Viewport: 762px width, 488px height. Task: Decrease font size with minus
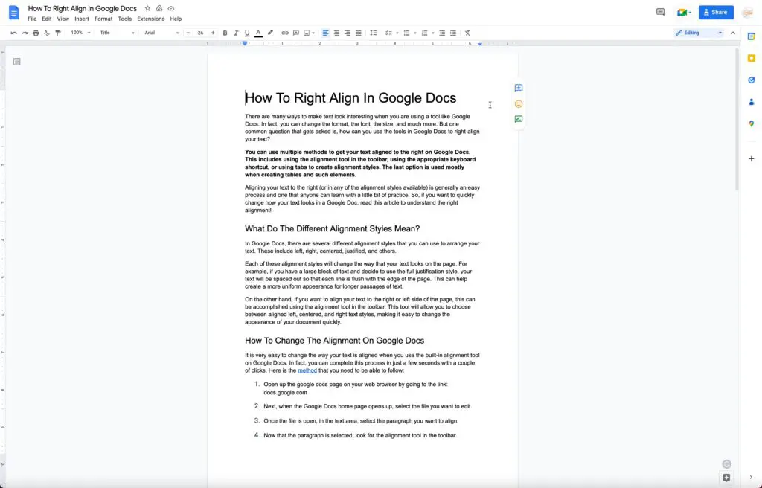pyautogui.click(x=188, y=33)
